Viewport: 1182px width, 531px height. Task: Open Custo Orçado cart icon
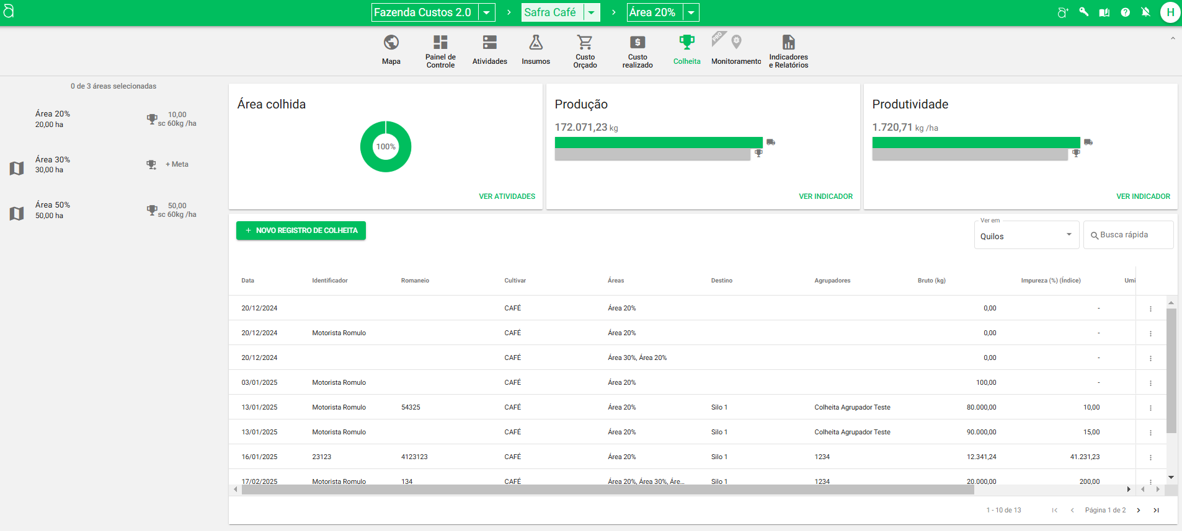pos(585,43)
